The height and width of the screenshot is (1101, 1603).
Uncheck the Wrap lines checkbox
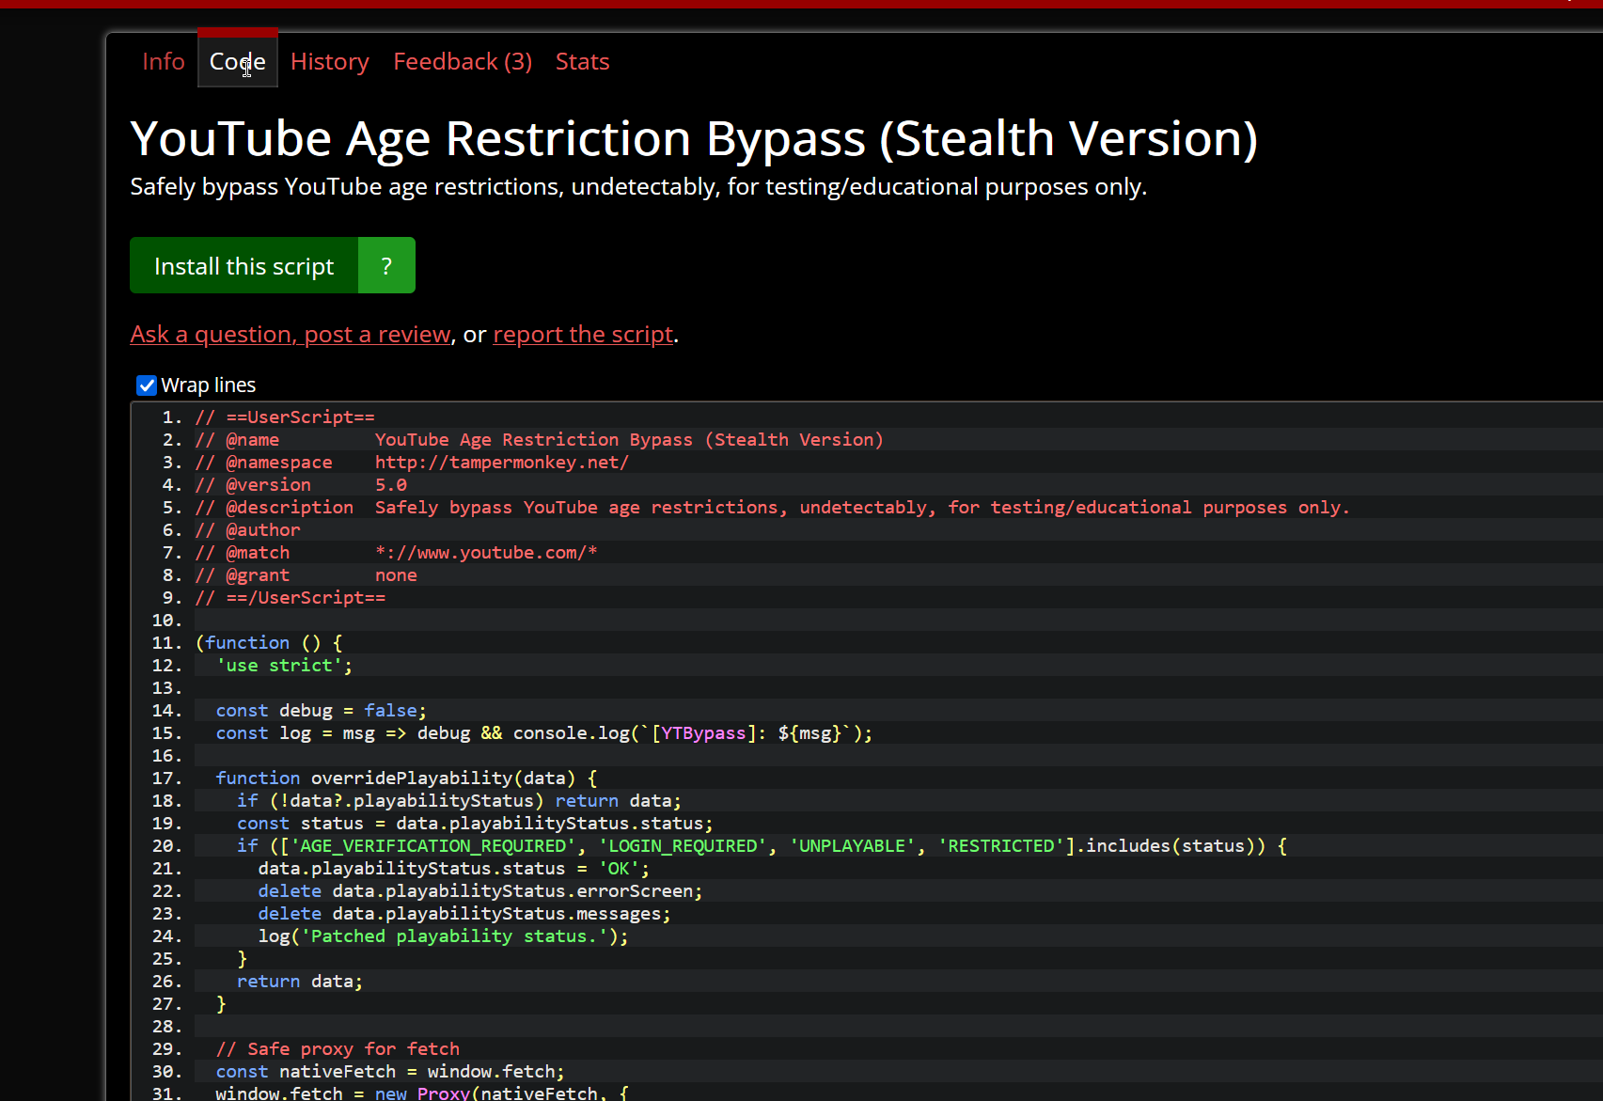(x=147, y=385)
